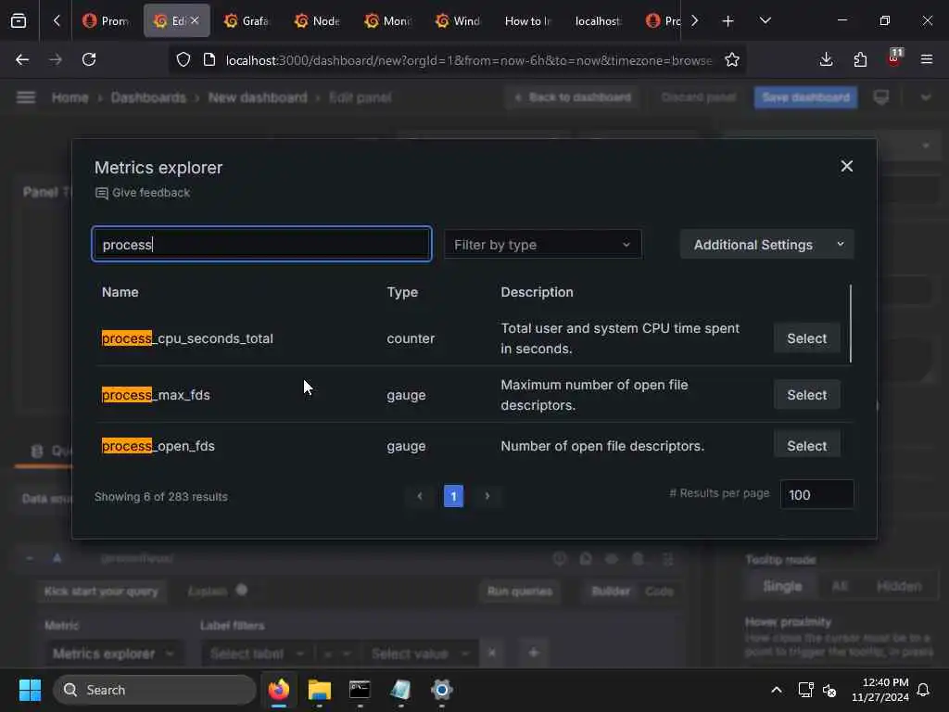Switch to the Prom browser tab
Image resolution: width=949 pixels, height=712 pixels.
[x=106, y=21]
